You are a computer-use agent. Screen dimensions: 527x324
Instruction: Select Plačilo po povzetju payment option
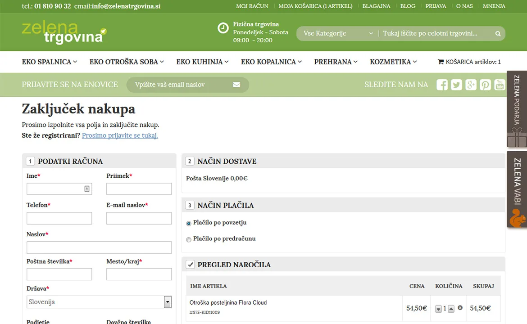coord(189,223)
